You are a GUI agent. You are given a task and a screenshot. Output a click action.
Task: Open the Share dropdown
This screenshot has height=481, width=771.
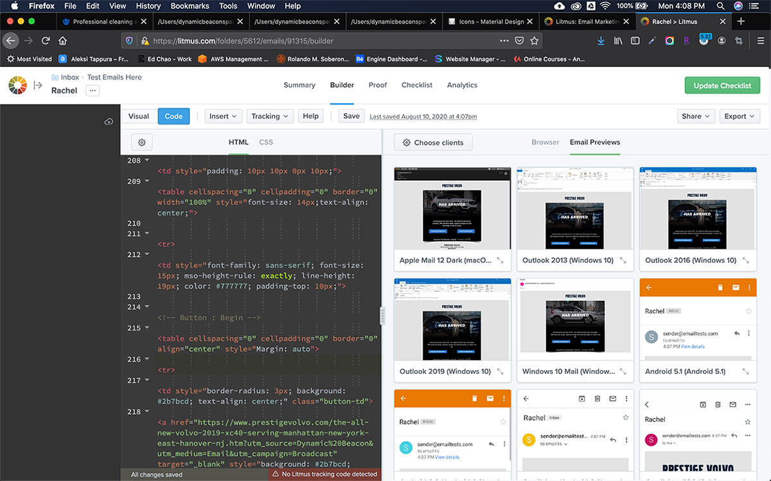[696, 116]
